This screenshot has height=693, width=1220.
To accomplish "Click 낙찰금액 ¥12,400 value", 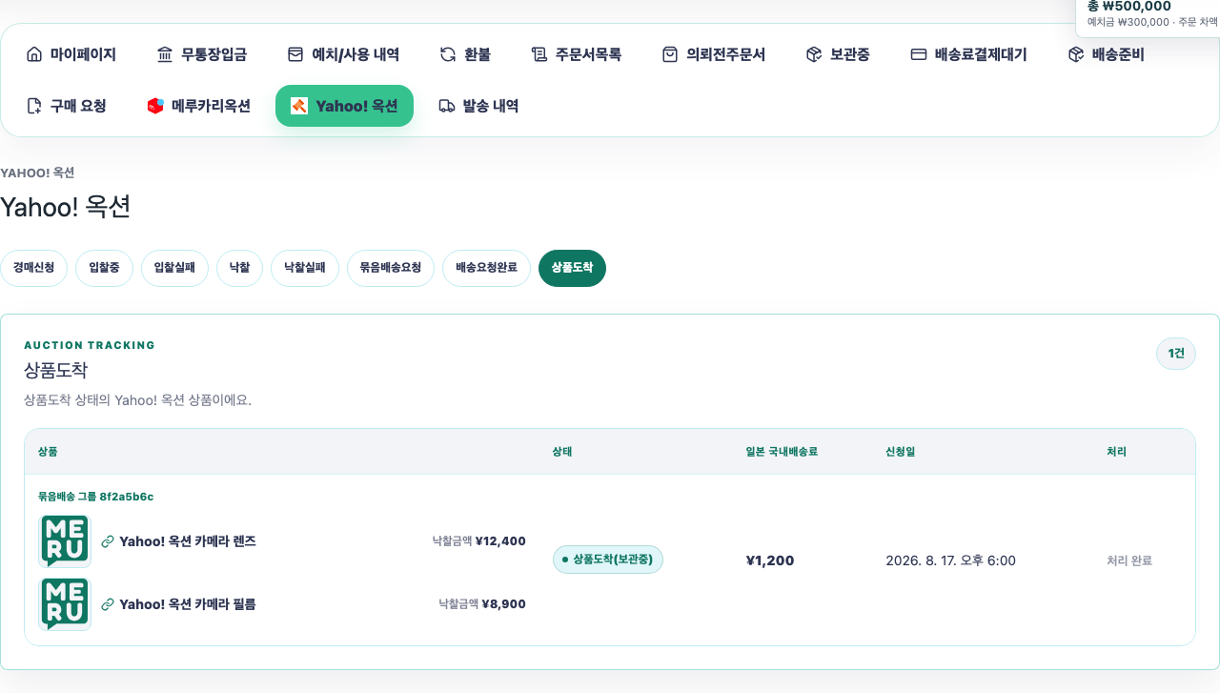I will coord(478,541).
